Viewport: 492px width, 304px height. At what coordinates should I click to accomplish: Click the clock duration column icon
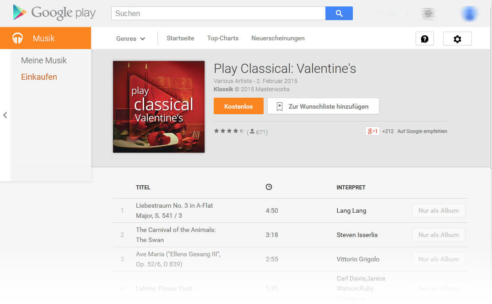tap(269, 187)
